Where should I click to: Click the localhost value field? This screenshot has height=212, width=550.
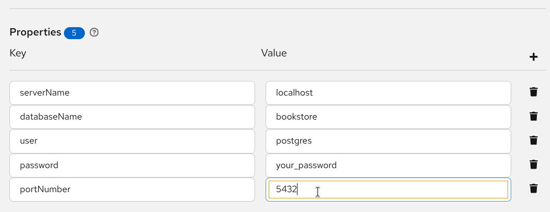(x=388, y=93)
